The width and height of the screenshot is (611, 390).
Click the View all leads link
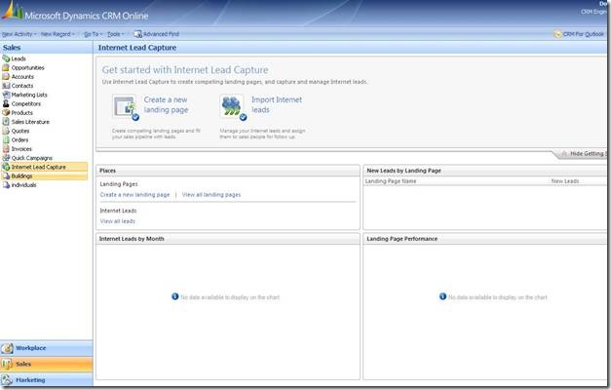(x=118, y=221)
